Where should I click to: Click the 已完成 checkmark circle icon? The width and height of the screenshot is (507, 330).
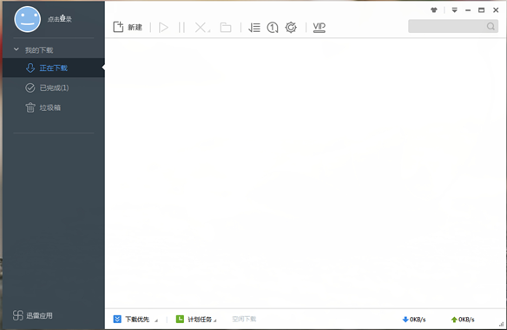pyautogui.click(x=30, y=87)
